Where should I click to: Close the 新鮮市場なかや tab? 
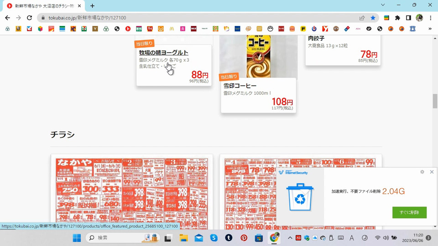coord(79,6)
